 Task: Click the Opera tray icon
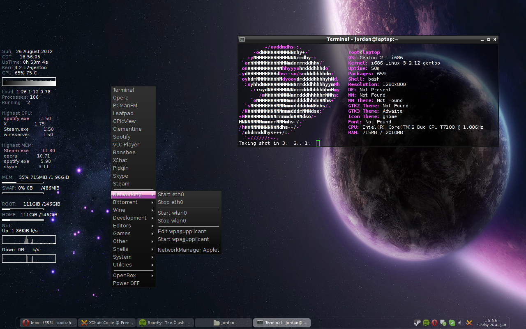tap(434, 323)
